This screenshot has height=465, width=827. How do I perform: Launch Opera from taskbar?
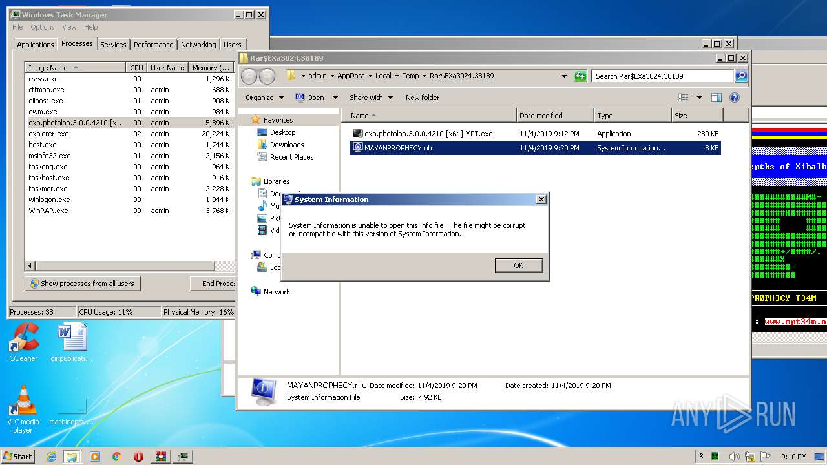coord(138,457)
